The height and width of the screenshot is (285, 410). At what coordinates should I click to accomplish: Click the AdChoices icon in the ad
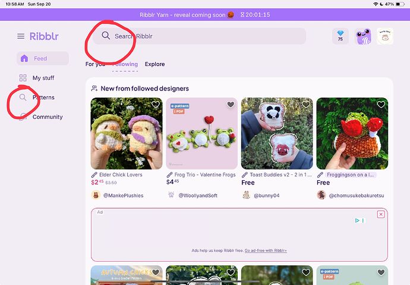click(357, 220)
